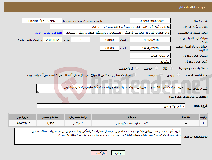Click the quantity cell 1,500
Screen dimensions: 212x160
click(50, 123)
